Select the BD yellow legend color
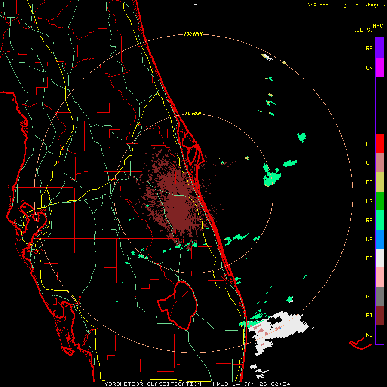 (x=380, y=182)
